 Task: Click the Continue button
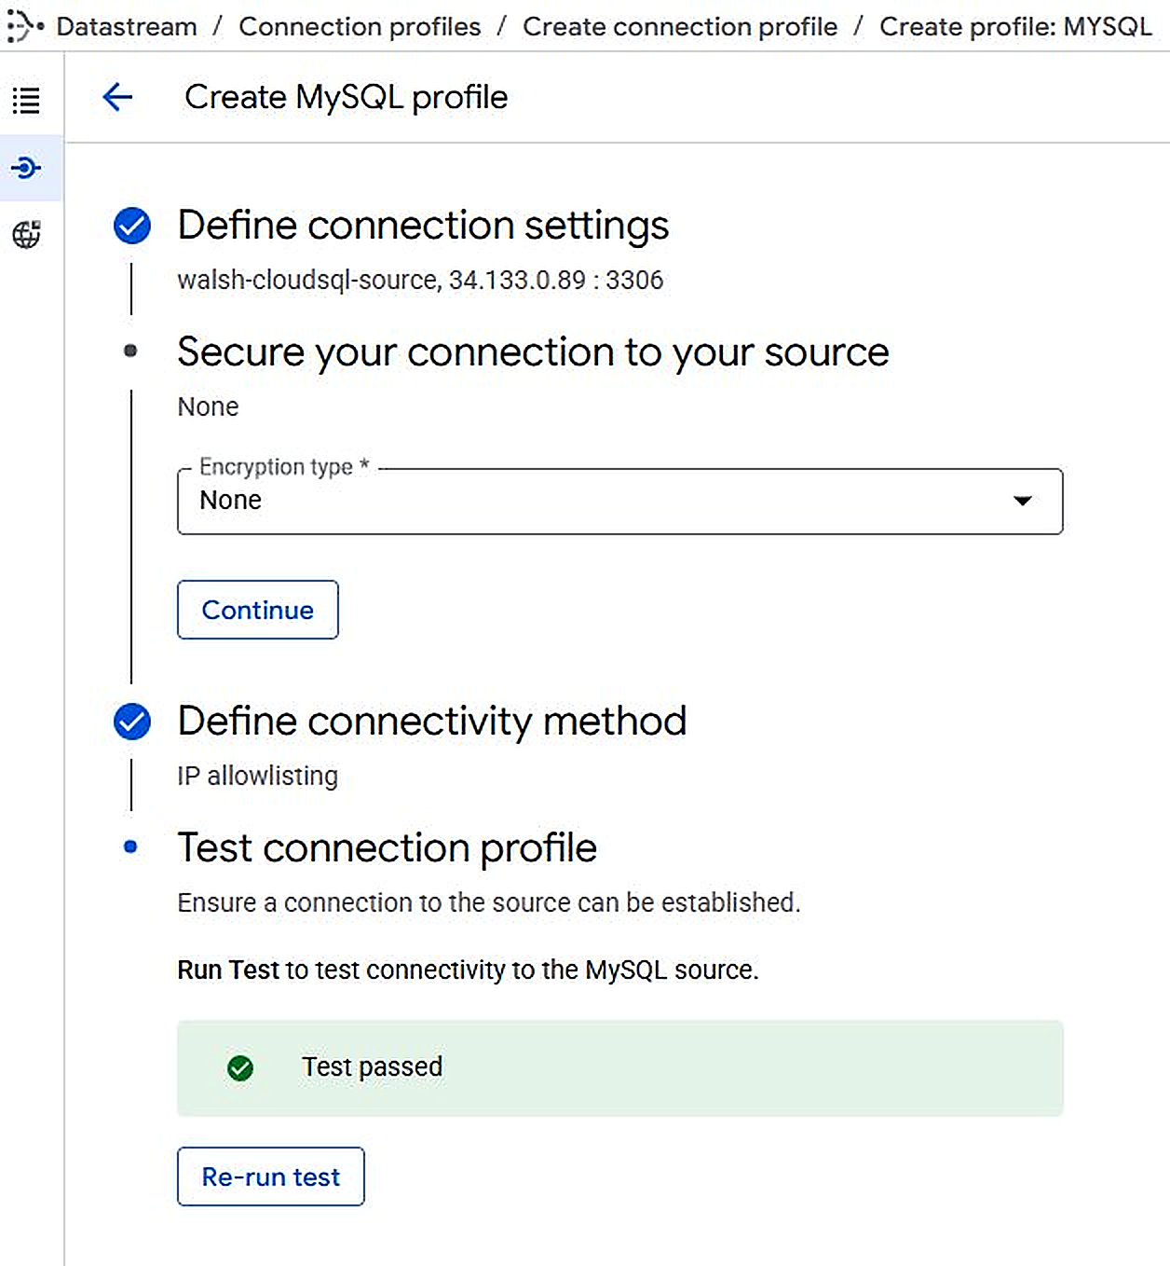click(x=258, y=610)
